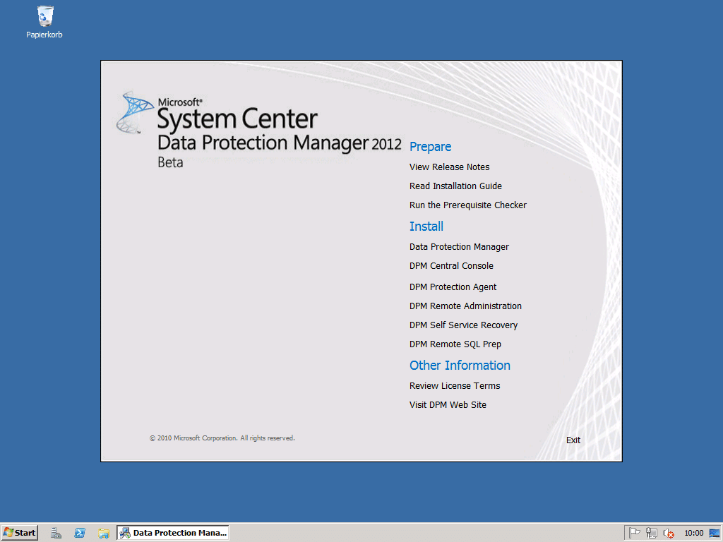Viewport: 723px width, 542px height.
Task: Visit DPM Web Site
Action: tap(448, 404)
